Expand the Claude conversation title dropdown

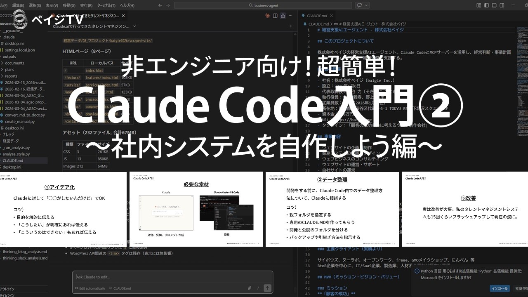(134, 26)
